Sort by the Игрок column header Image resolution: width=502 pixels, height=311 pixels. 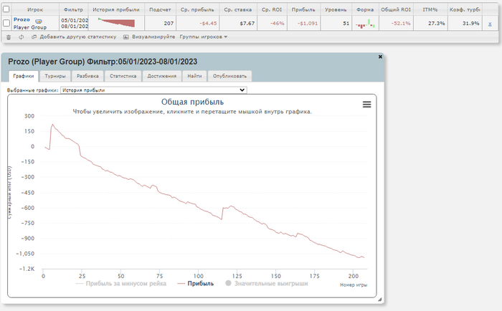pyautogui.click(x=35, y=9)
